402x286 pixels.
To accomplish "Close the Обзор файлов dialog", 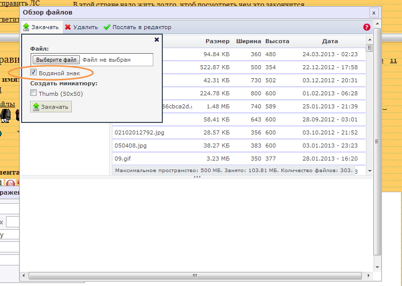I will [x=374, y=13].
